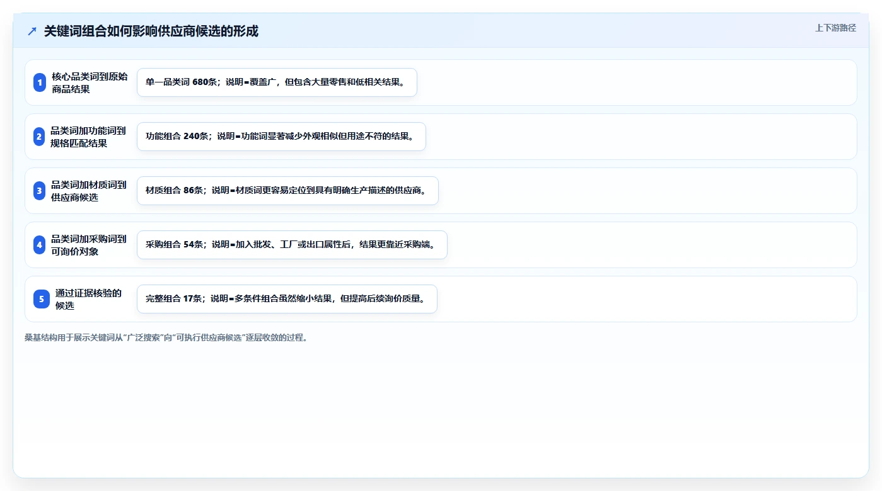The width and height of the screenshot is (882, 491).
Task: Select the 核心品类词到原始商品结果 step label
Action: point(90,82)
